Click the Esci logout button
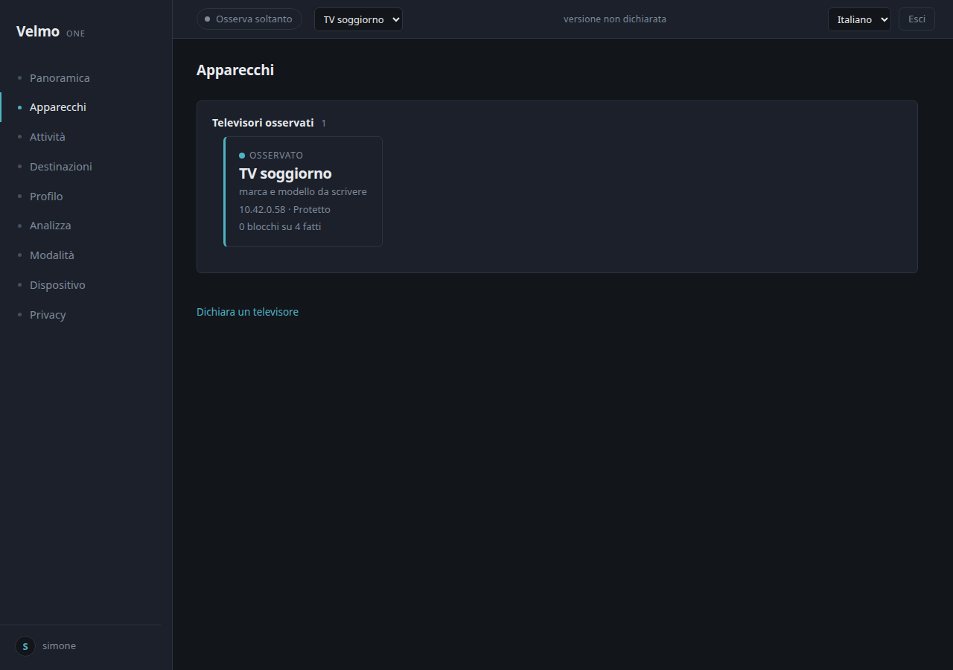The image size is (953, 670). tap(917, 19)
